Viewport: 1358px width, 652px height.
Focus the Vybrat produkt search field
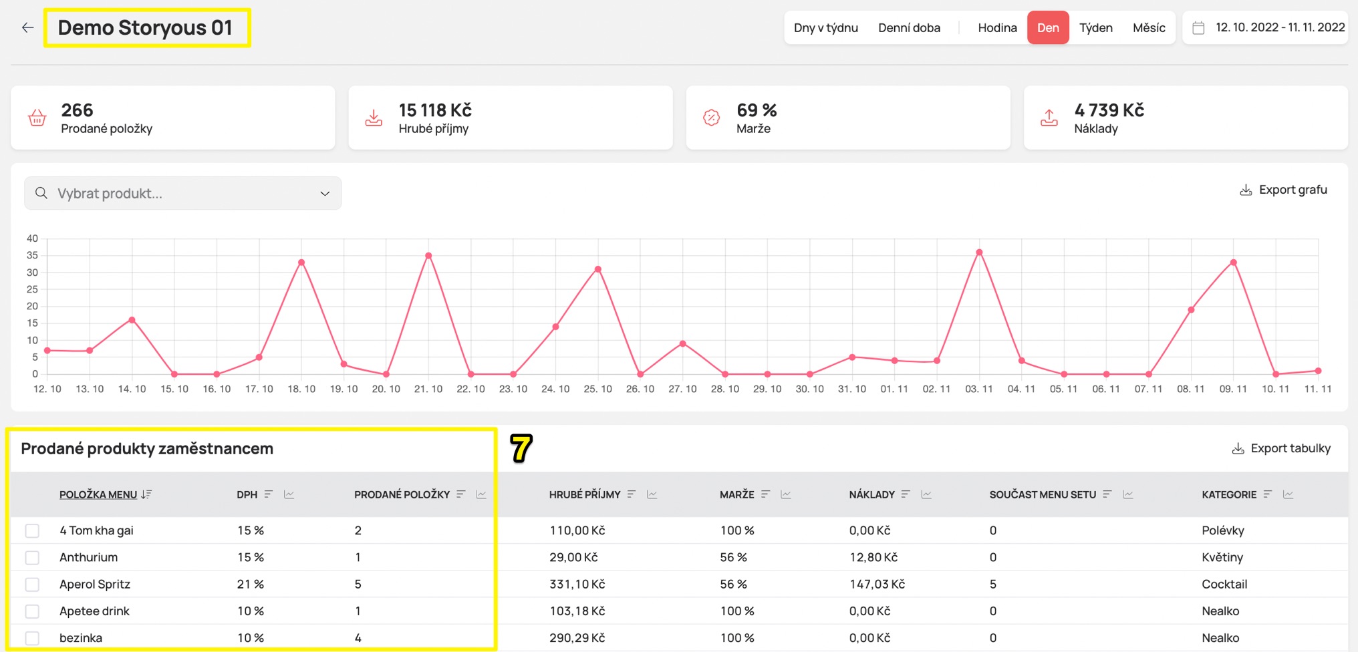click(183, 193)
